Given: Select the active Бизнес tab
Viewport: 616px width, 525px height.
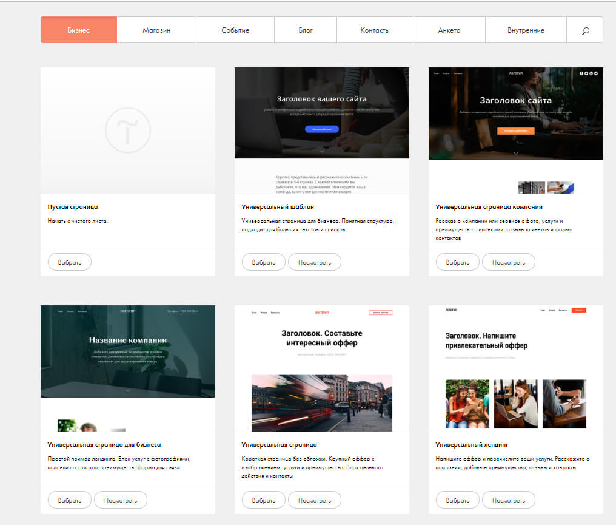Looking at the screenshot, I should pos(79,30).
